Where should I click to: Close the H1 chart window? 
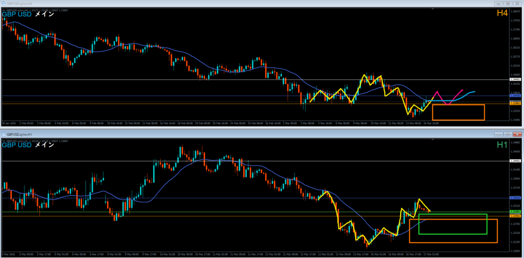tap(517, 134)
